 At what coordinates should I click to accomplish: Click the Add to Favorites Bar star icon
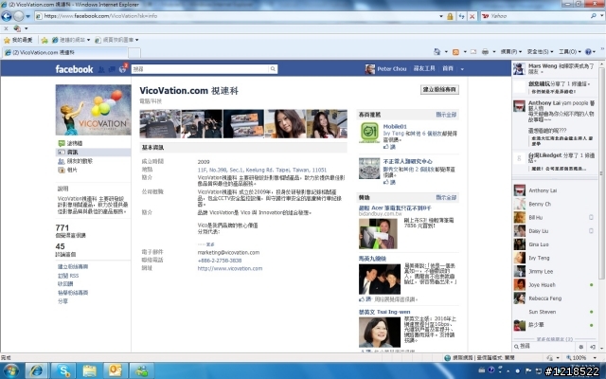[45, 40]
